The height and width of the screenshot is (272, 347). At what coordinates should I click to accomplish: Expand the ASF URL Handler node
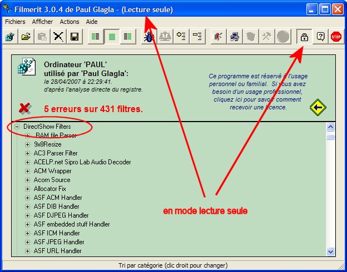point(27,251)
